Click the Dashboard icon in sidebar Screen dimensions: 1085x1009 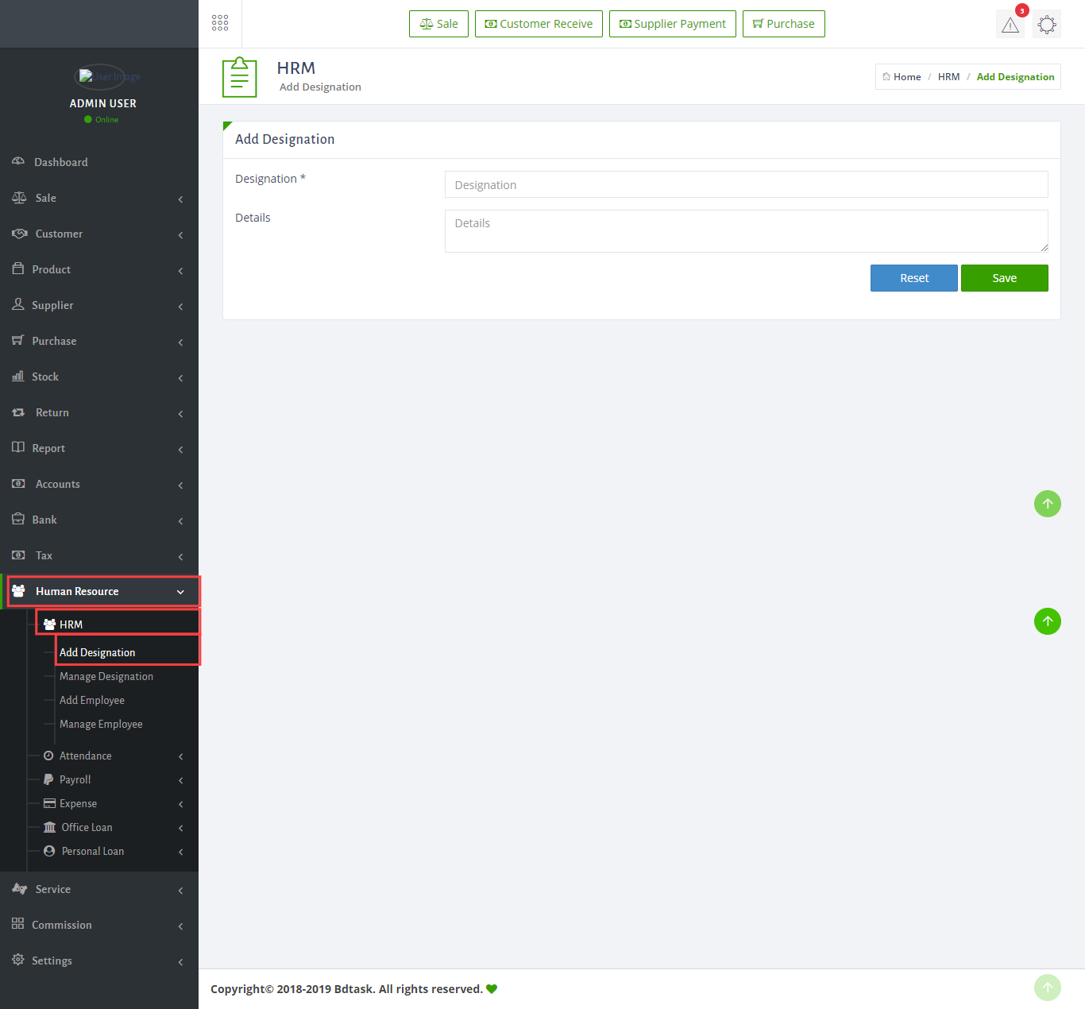tap(18, 161)
